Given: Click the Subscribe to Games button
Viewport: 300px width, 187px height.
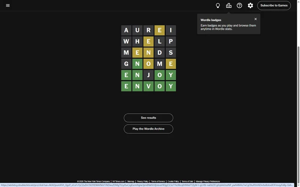Looking at the screenshot, I should point(274,6).
